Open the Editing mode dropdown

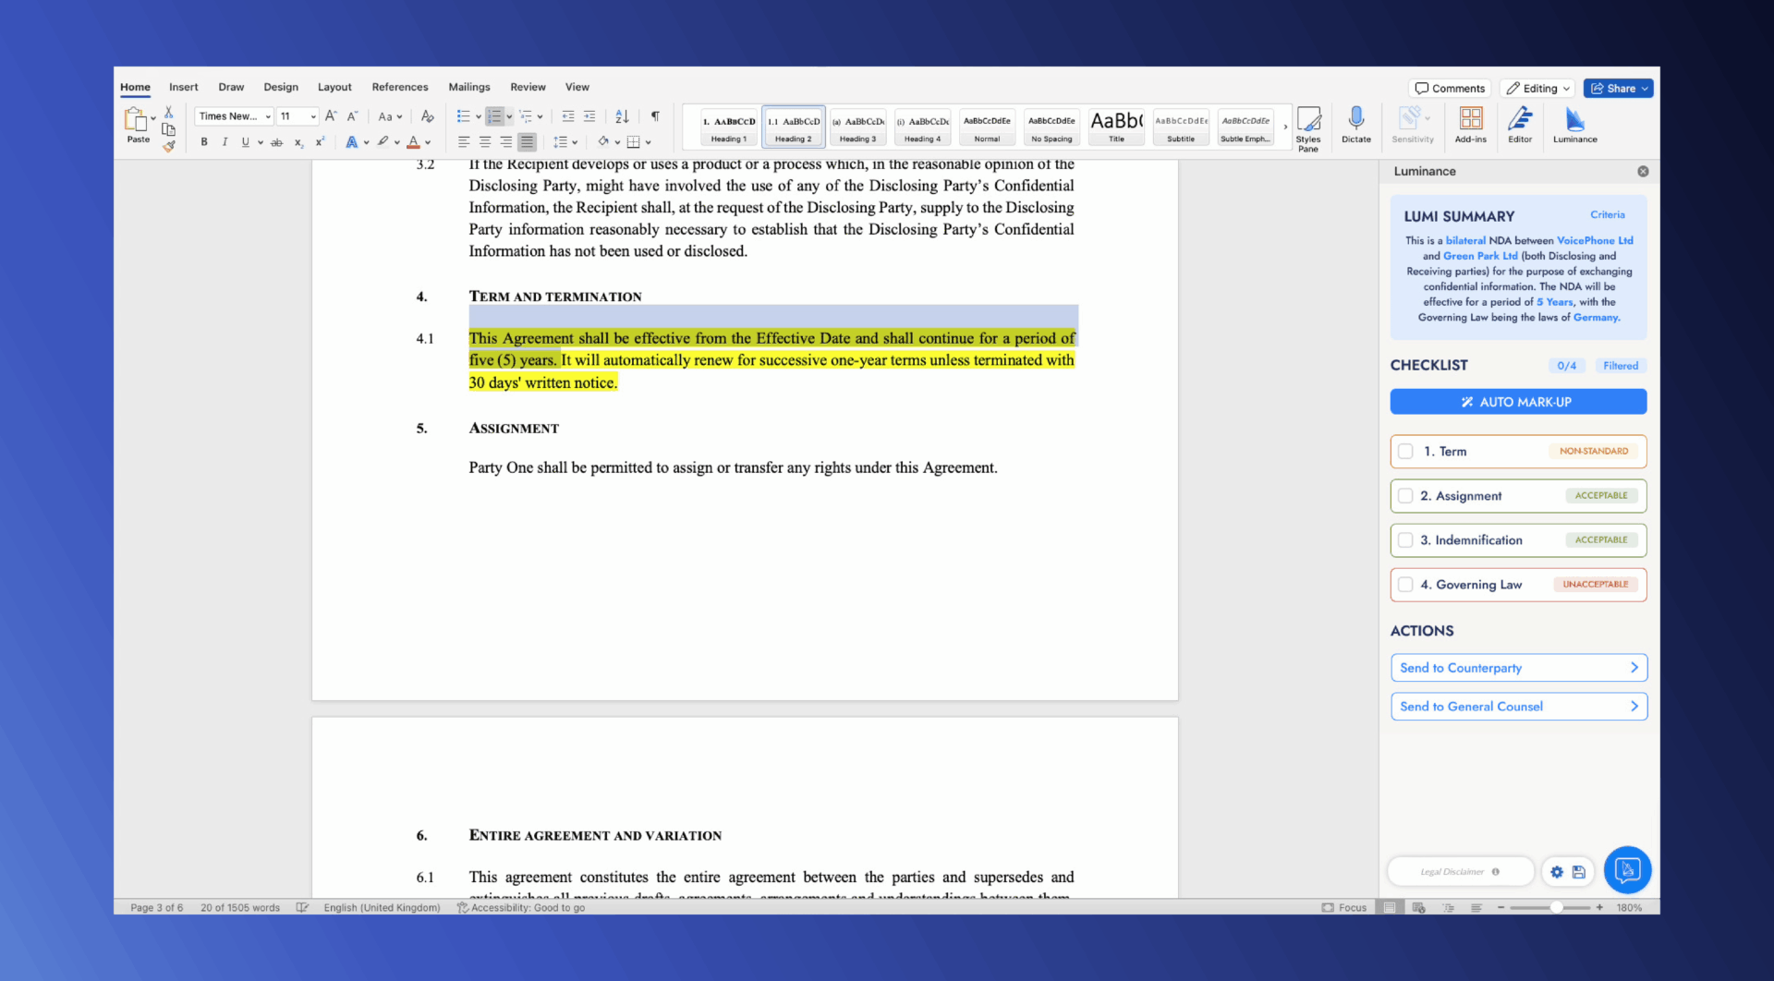(x=1537, y=88)
